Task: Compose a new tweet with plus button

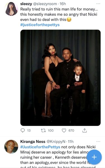Action: [94, 157]
